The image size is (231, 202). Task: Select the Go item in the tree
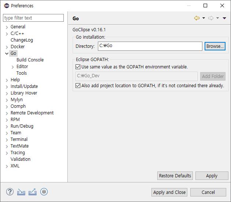pos(13,53)
